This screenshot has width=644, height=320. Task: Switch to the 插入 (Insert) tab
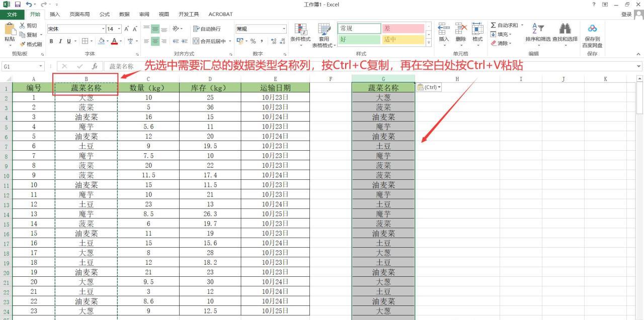pyautogui.click(x=55, y=14)
